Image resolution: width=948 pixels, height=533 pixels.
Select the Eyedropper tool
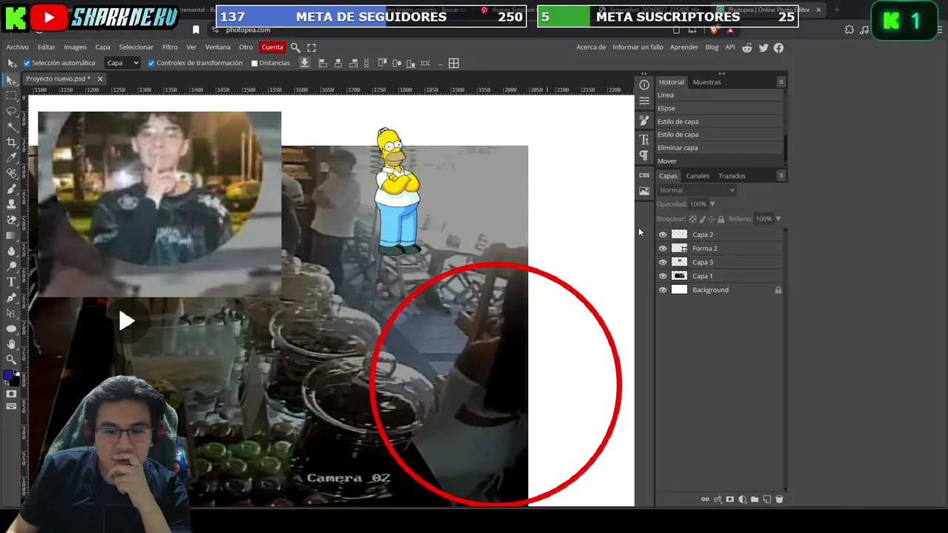tap(11, 158)
